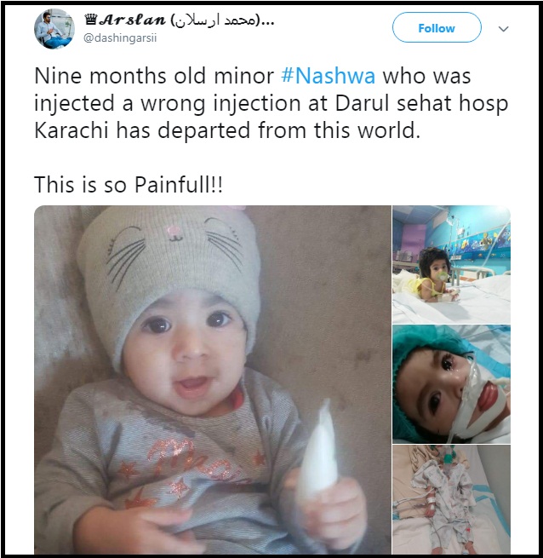Click the 'This is so Painfull!!' text line

[x=129, y=185]
